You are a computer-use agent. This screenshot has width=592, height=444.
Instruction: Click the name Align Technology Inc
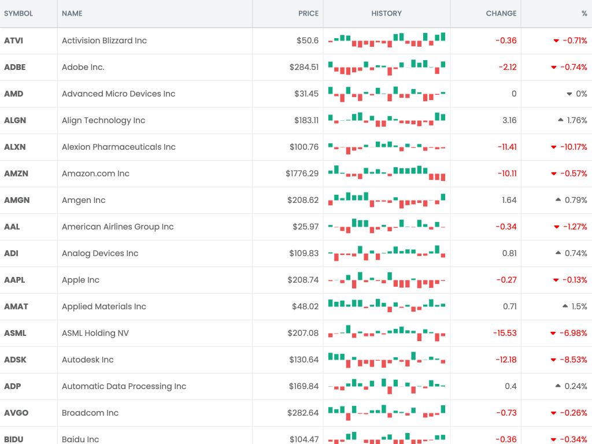[x=103, y=120]
